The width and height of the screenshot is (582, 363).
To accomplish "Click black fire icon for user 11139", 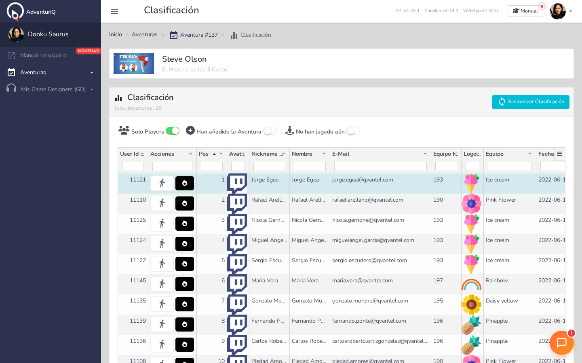I will [185, 324].
